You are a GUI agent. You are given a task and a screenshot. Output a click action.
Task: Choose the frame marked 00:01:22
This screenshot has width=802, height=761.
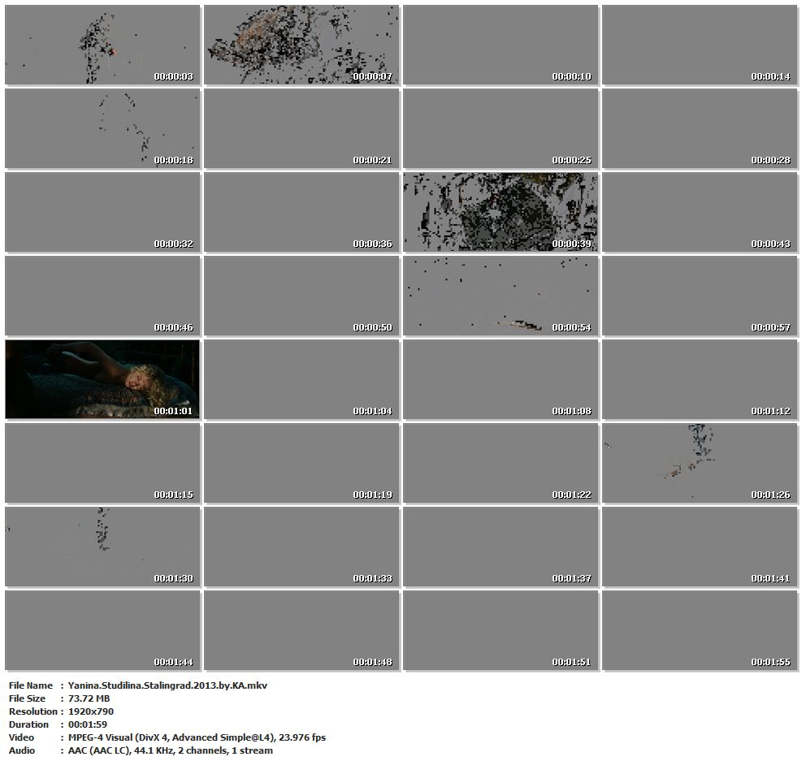(x=501, y=463)
